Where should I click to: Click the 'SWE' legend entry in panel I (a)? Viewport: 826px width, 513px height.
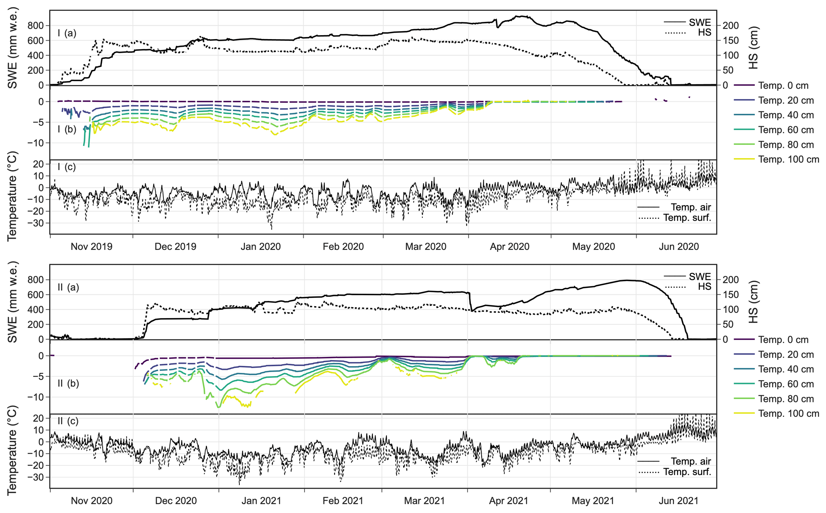699,22
